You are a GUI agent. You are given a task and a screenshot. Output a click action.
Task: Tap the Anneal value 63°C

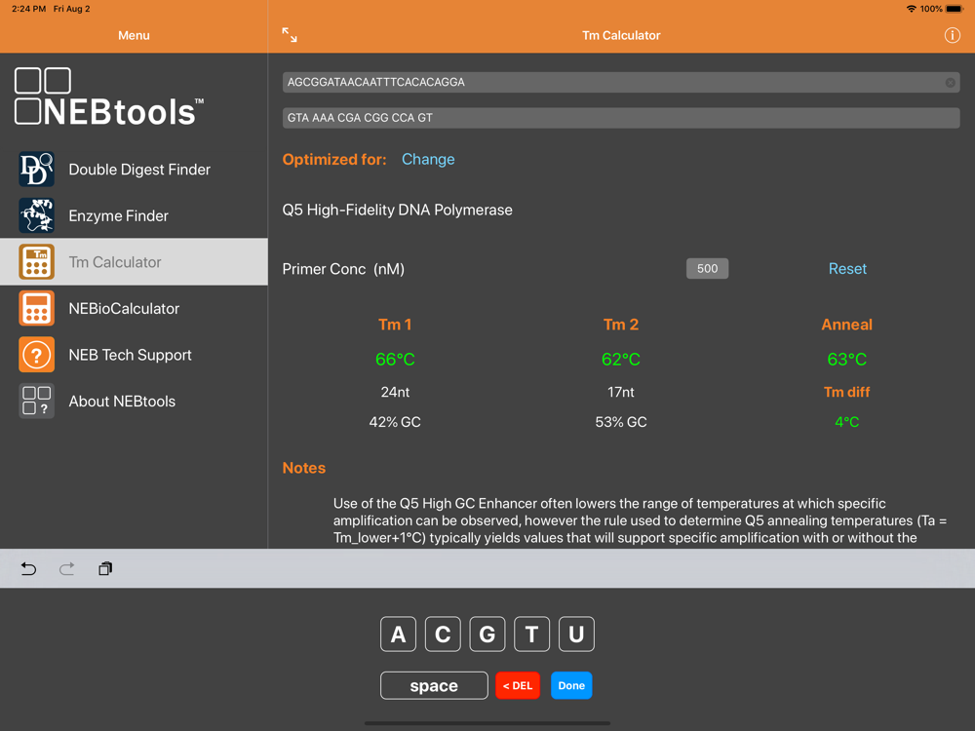(x=847, y=360)
